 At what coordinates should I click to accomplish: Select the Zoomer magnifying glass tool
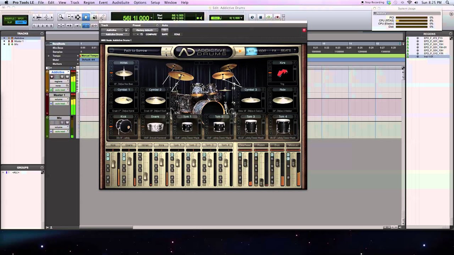[61, 17]
